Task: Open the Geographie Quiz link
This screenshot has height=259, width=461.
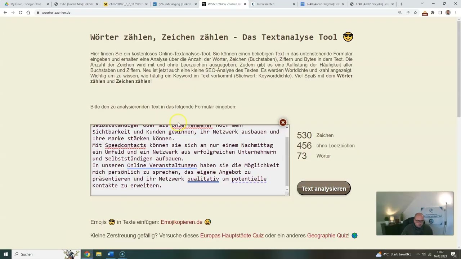Action: [x=328, y=235]
